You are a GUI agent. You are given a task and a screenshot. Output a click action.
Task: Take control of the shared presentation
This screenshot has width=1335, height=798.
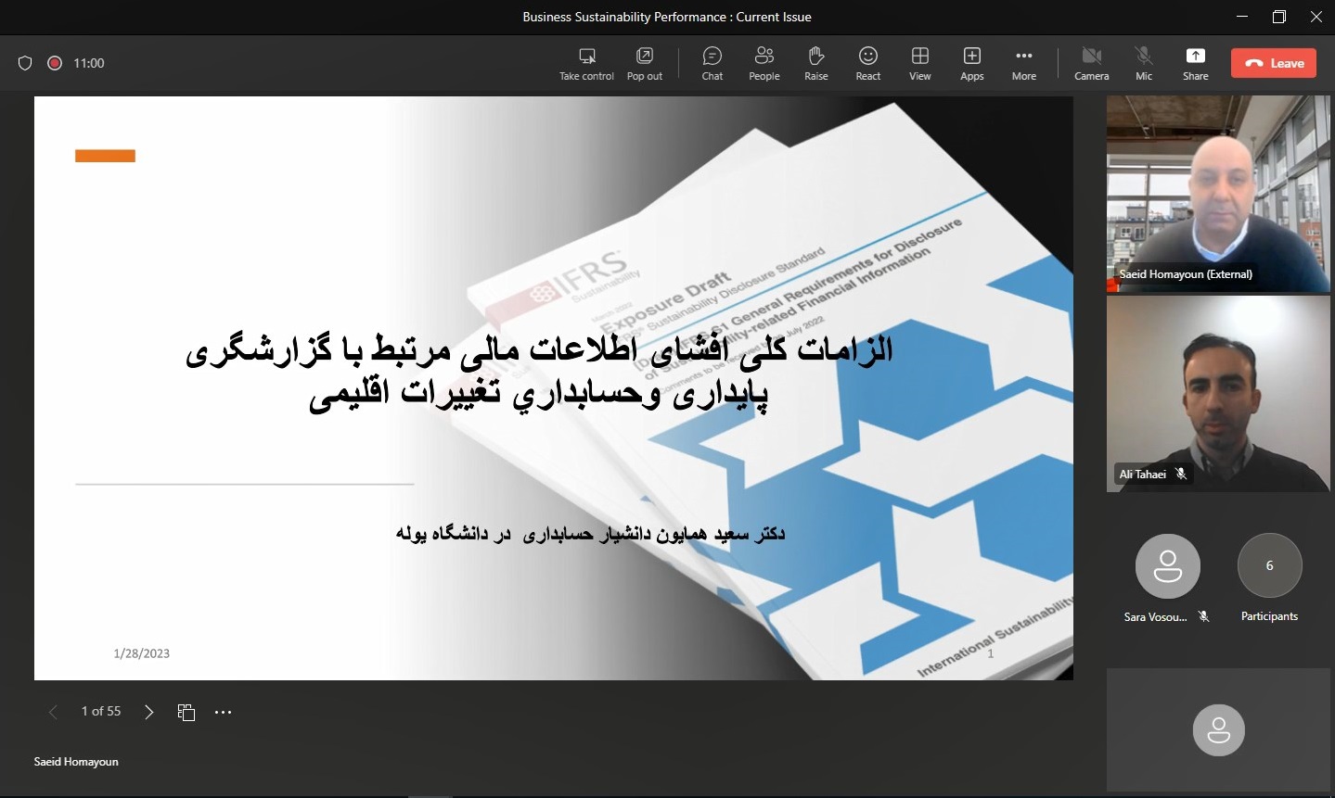click(586, 64)
